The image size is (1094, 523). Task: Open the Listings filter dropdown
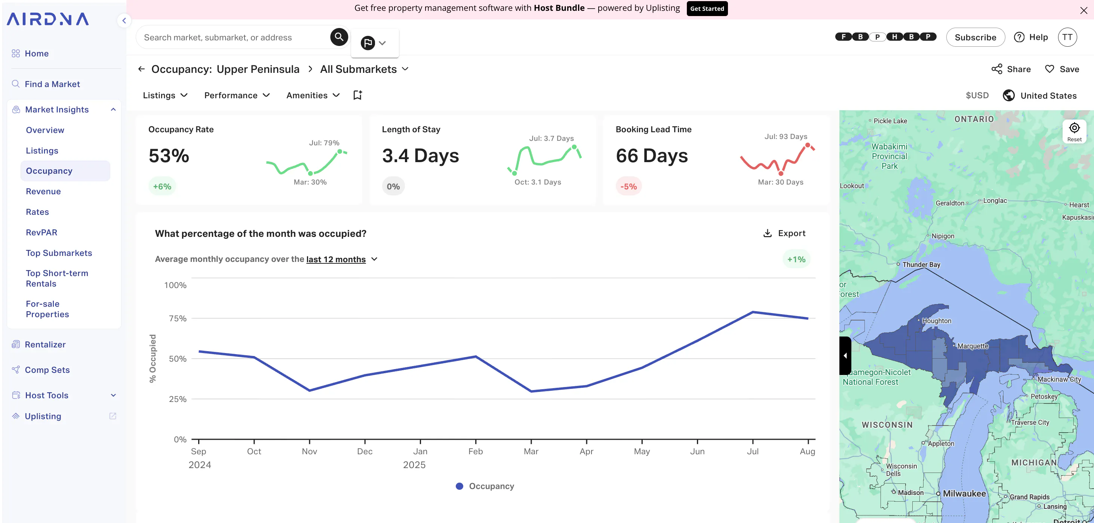point(165,95)
